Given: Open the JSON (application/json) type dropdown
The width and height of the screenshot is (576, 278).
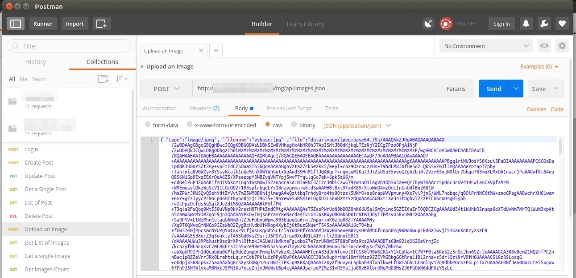Looking at the screenshot, I should [357, 125].
